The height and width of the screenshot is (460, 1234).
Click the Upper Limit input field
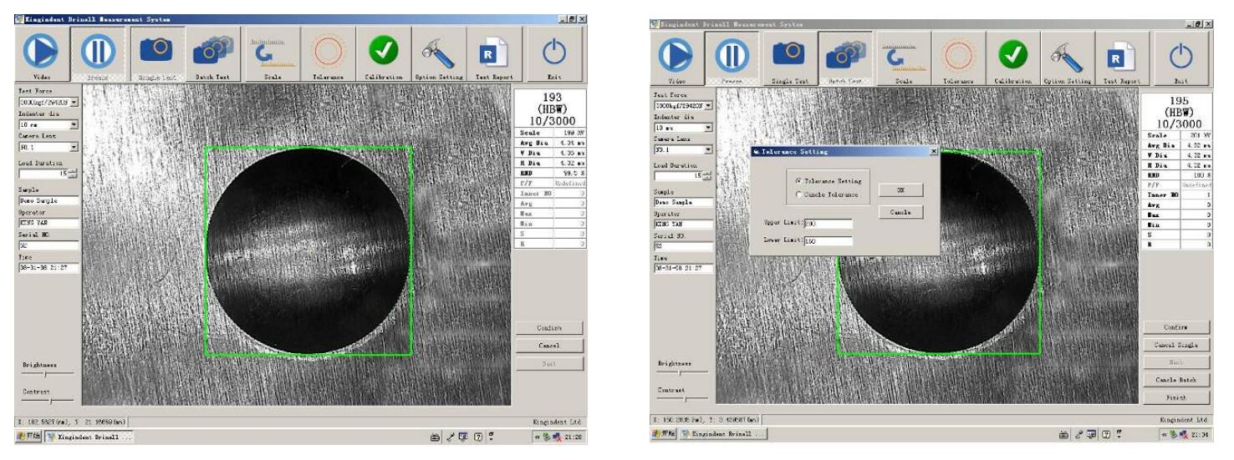tap(828, 224)
